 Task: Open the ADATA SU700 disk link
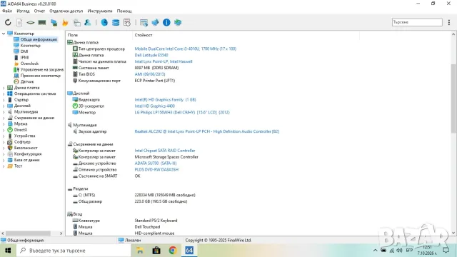156,163
